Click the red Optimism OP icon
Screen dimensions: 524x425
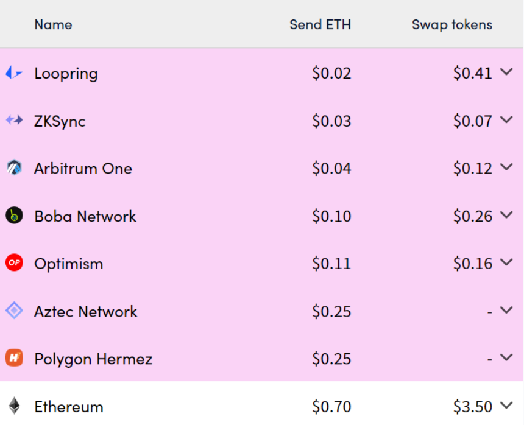coord(14,263)
